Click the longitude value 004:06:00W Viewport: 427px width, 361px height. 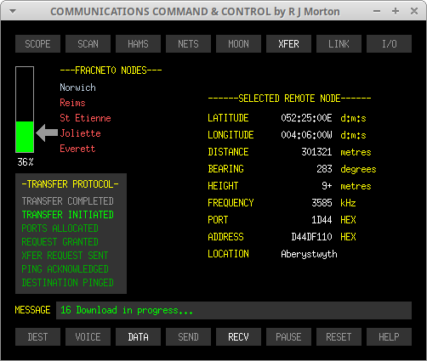[306, 135]
